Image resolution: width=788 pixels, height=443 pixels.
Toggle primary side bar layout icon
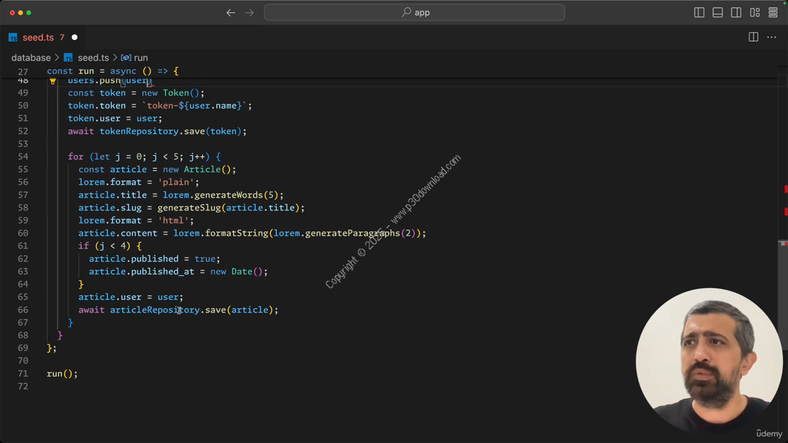699,12
